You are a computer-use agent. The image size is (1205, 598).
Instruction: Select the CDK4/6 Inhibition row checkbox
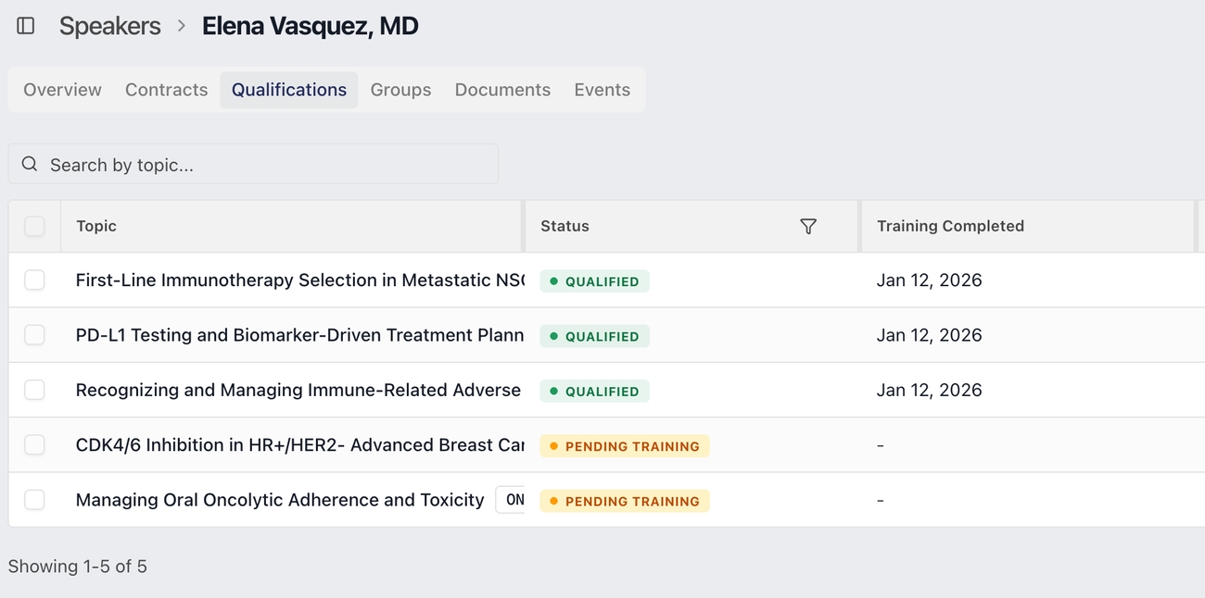(x=34, y=445)
